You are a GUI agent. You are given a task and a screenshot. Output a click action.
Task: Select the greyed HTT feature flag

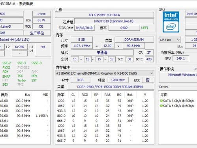pyautogui.click(x=5, y=81)
